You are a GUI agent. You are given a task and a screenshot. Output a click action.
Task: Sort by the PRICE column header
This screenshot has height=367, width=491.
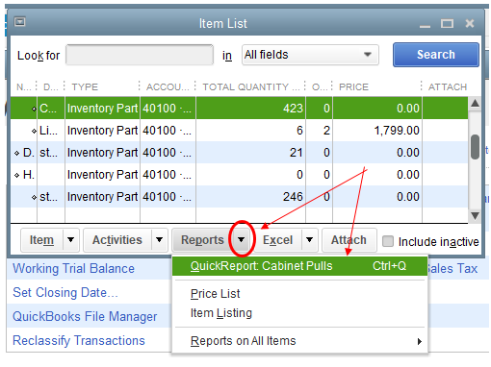[353, 86]
